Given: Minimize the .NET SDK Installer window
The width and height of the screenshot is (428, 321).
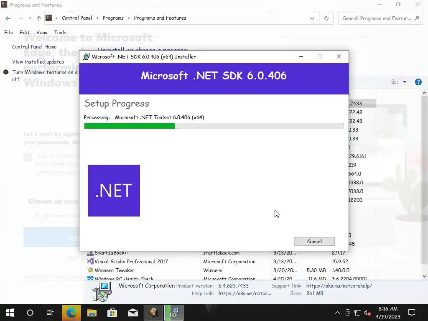Looking at the screenshot, I should [x=301, y=56].
